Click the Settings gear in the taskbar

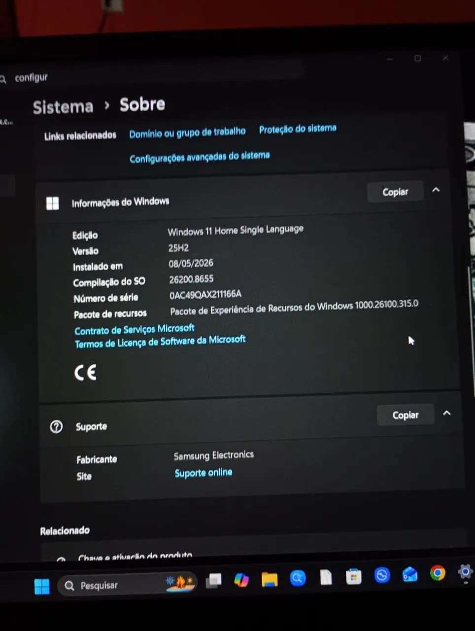tap(465, 572)
